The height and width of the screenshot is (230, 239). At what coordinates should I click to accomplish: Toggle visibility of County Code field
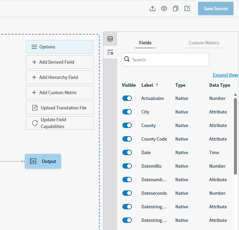coord(127,139)
